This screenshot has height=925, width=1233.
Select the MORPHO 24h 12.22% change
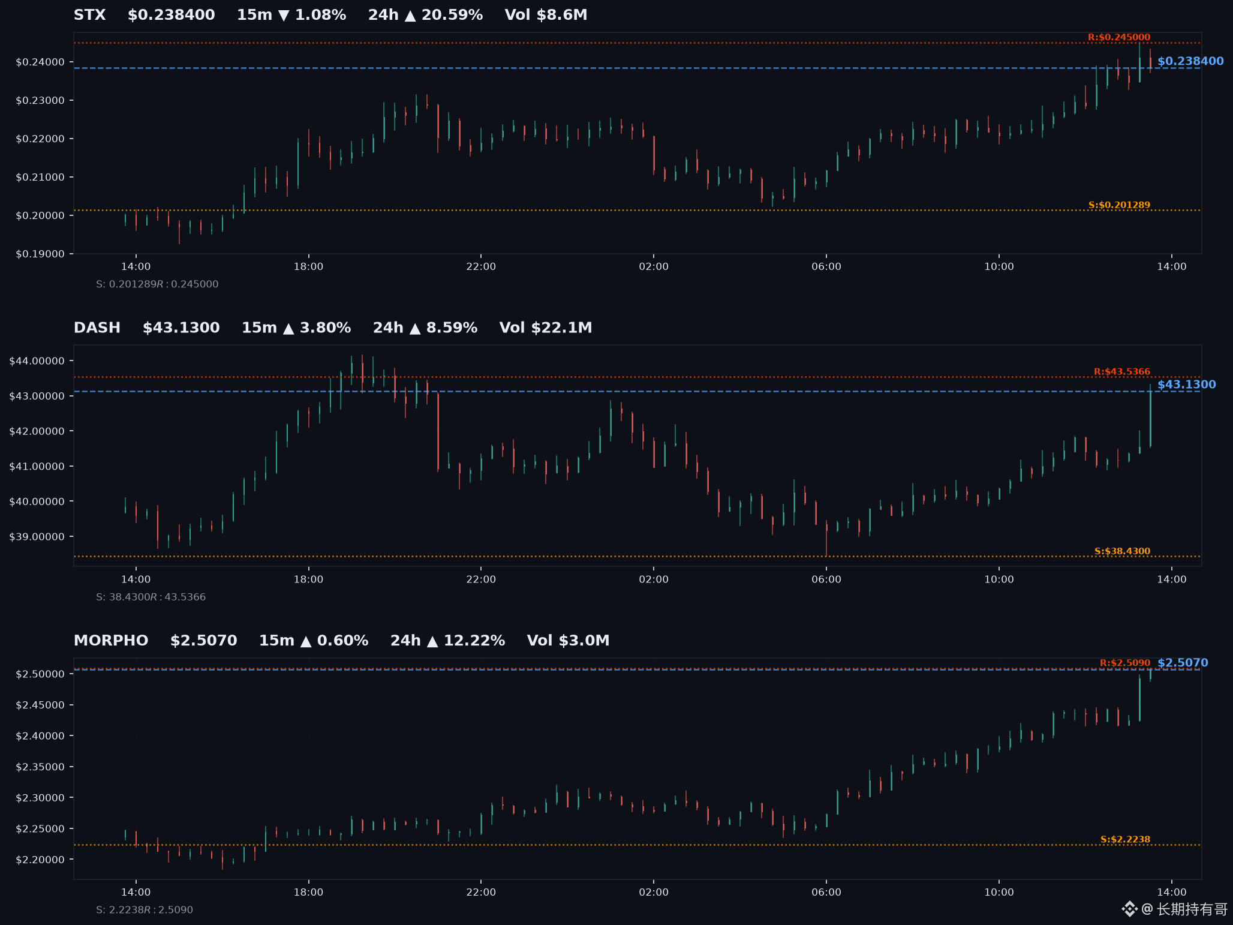tap(448, 641)
